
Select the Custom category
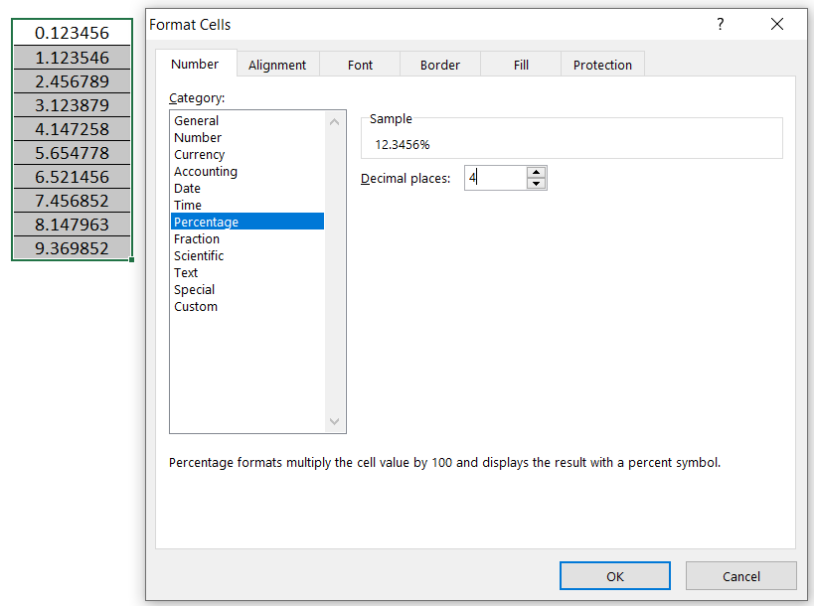click(195, 306)
